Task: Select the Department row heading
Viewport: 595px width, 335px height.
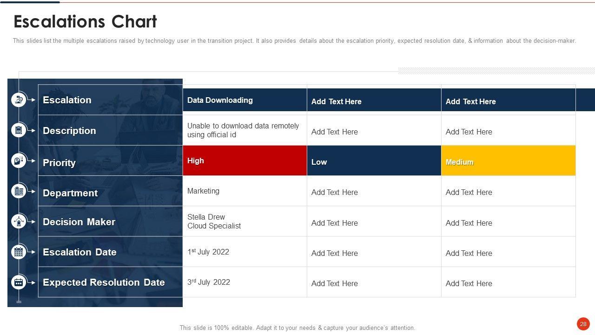Action: (70, 193)
